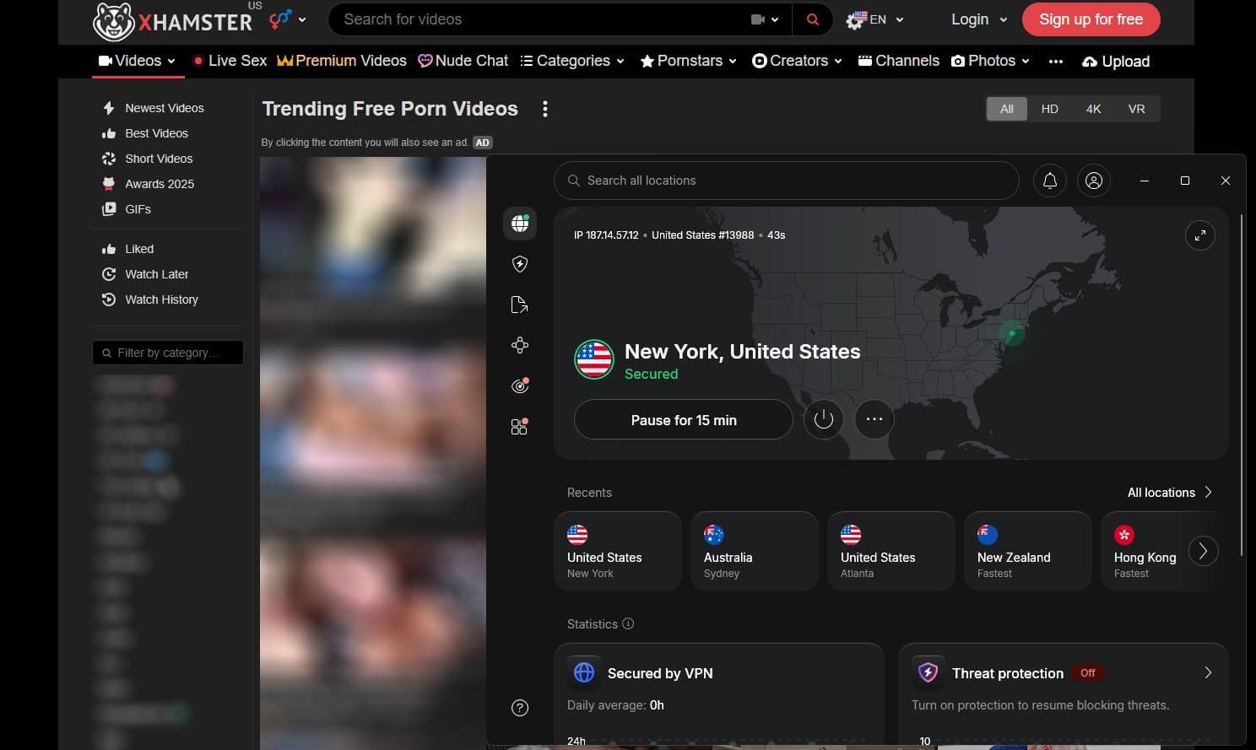
Task: Select the VR quality filter
Action: pyautogui.click(x=1137, y=109)
